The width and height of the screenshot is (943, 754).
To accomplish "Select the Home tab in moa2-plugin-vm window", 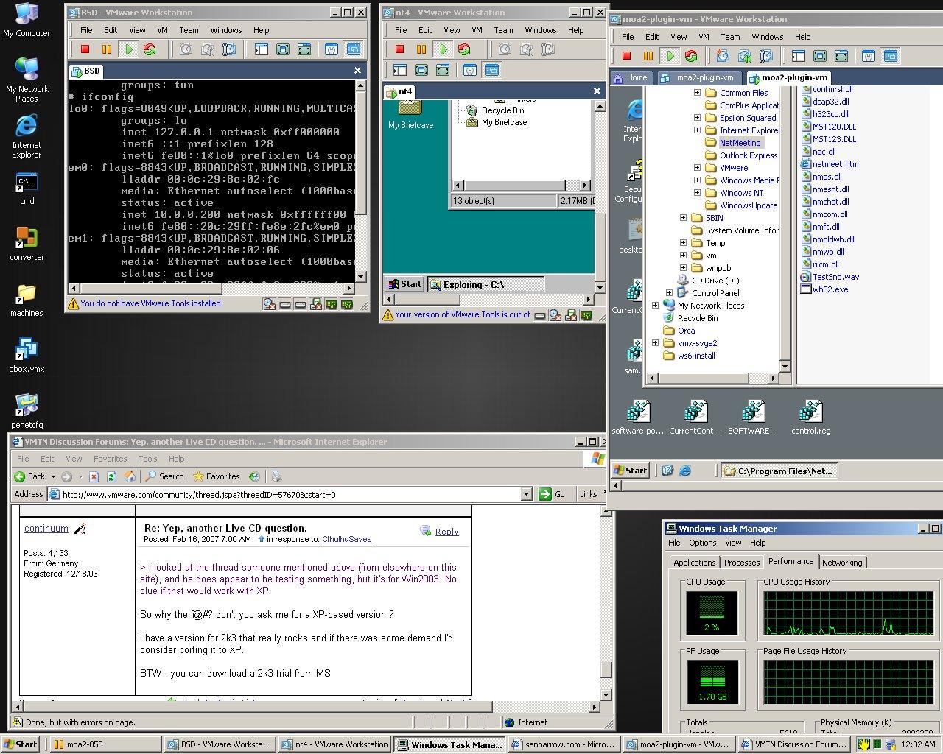I will click(631, 77).
